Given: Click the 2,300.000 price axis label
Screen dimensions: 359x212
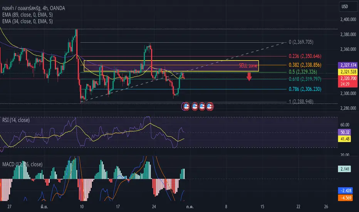Looking at the screenshot, I should [348, 94].
